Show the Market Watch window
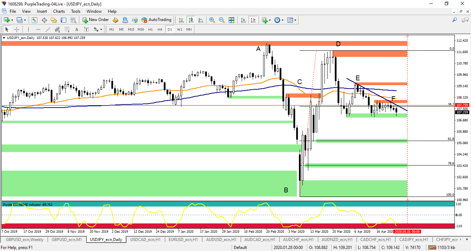471x251 pixels. point(34,20)
